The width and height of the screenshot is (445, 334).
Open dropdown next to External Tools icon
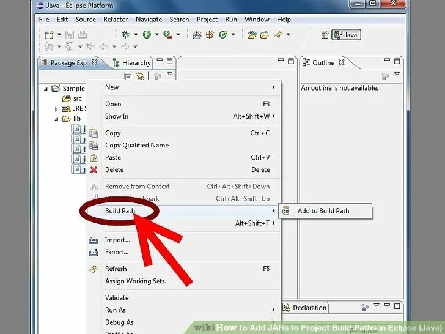[x=178, y=35]
